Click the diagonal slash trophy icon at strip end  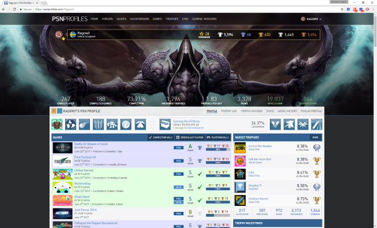point(317,125)
